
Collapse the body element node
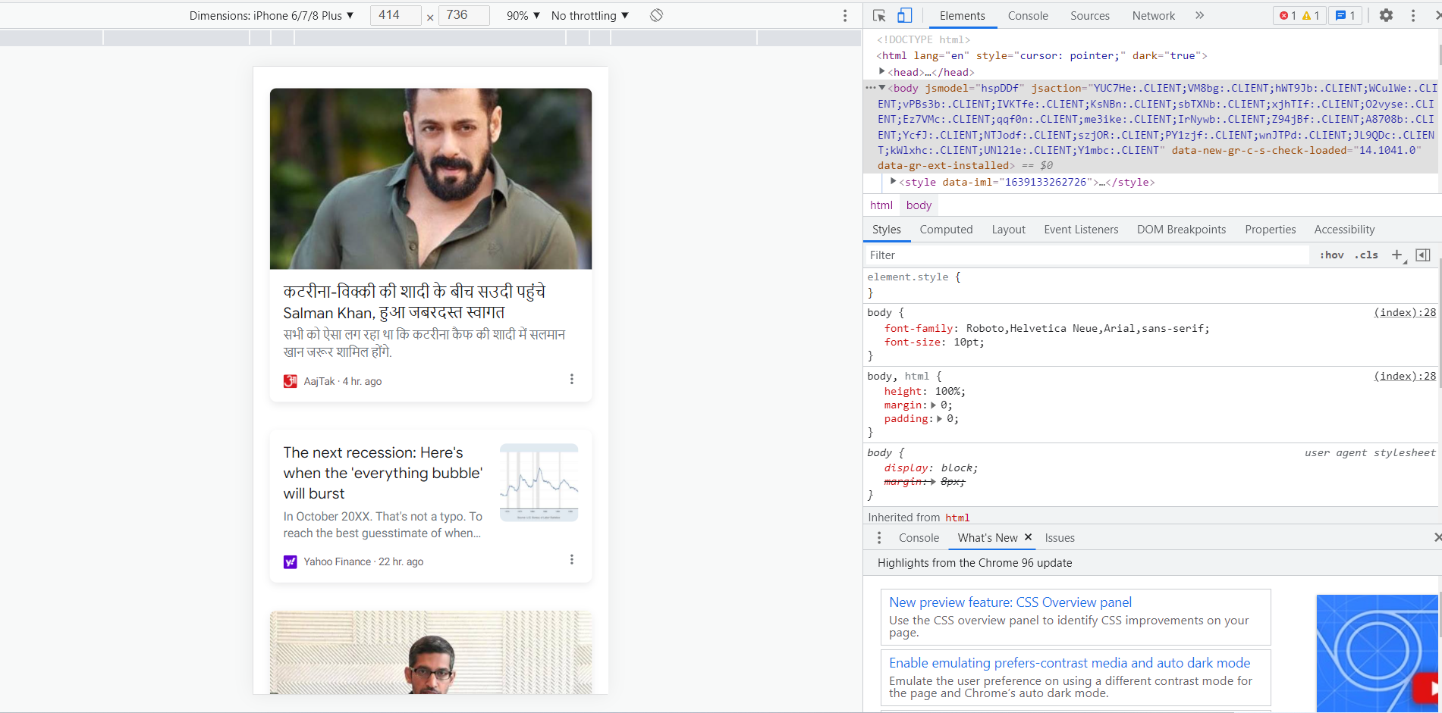coord(882,88)
